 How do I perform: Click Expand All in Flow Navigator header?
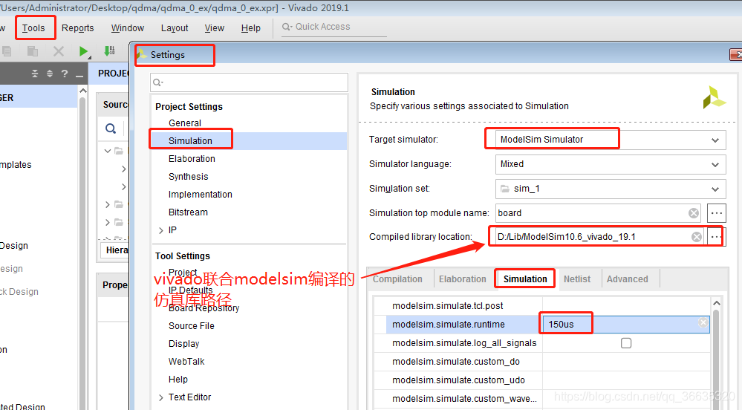point(50,74)
